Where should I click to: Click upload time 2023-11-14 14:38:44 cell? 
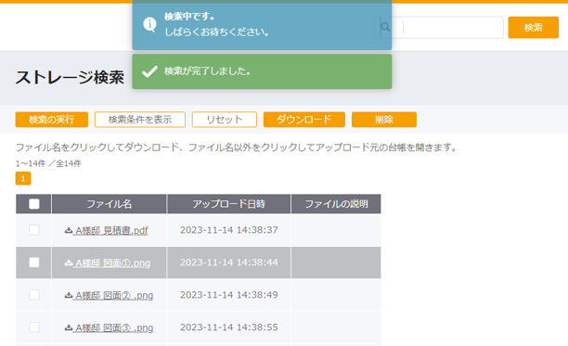click(x=229, y=263)
